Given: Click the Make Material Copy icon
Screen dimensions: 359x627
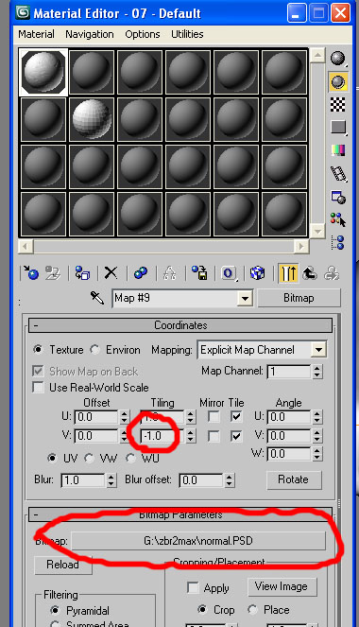Looking at the screenshot, I should 141,273.
